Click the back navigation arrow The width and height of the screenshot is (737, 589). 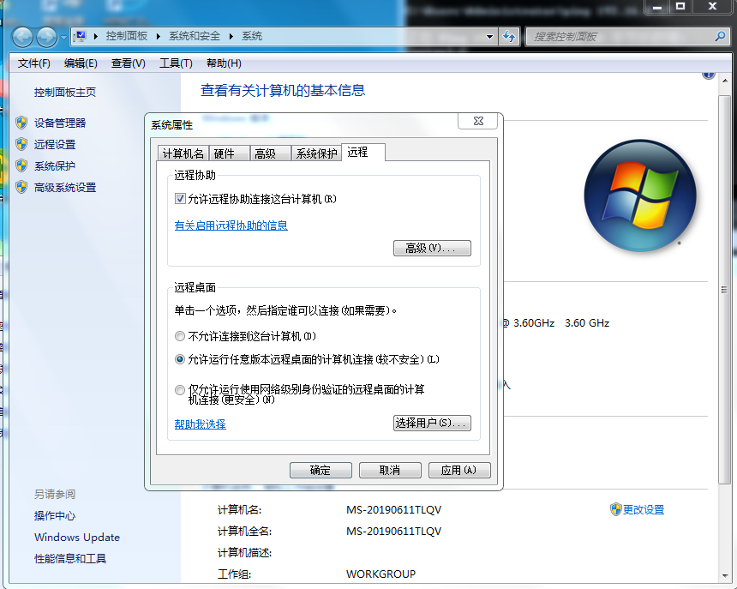point(23,37)
